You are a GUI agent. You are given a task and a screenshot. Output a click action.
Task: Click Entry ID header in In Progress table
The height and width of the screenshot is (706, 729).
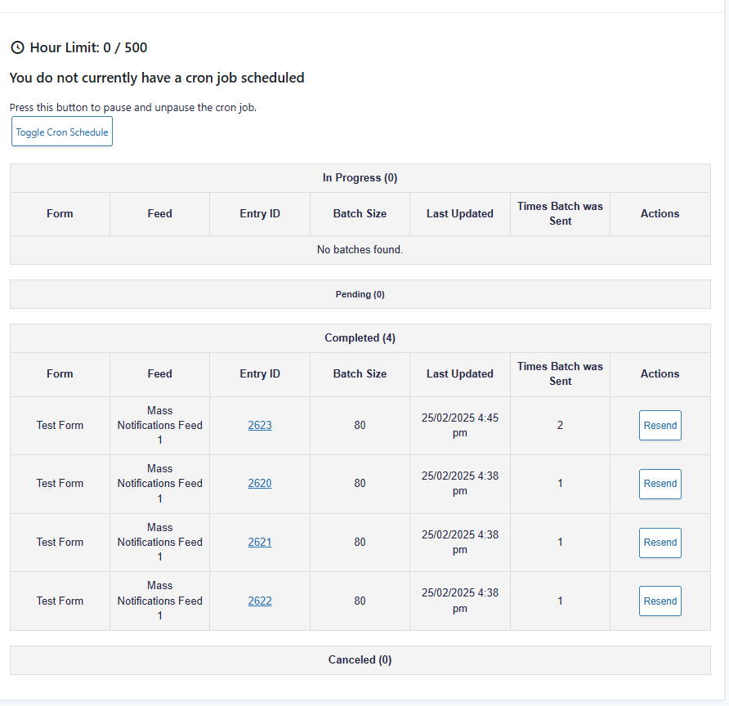(260, 214)
